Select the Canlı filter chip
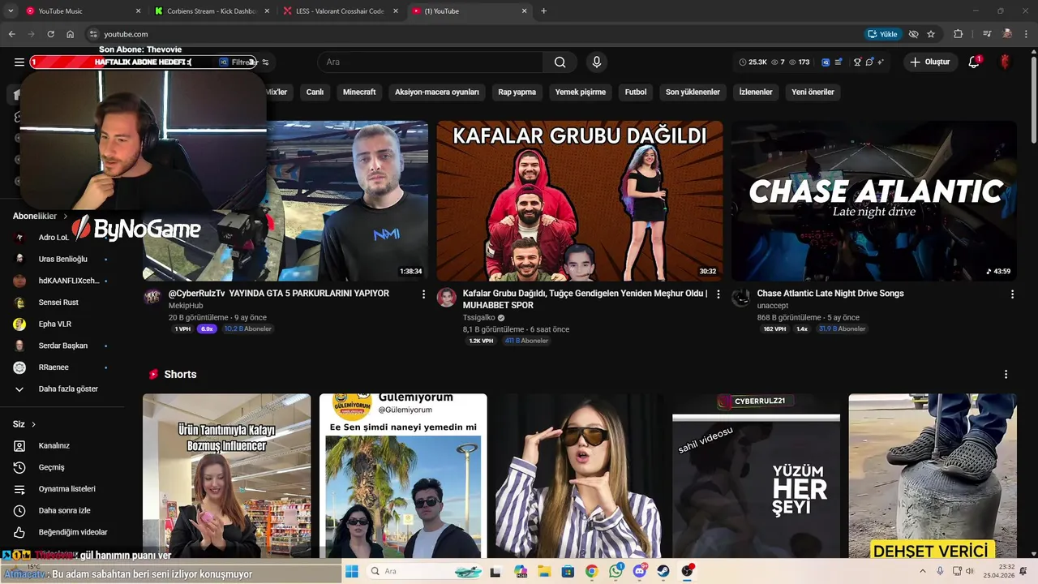1038x584 pixels. point(315,92)
